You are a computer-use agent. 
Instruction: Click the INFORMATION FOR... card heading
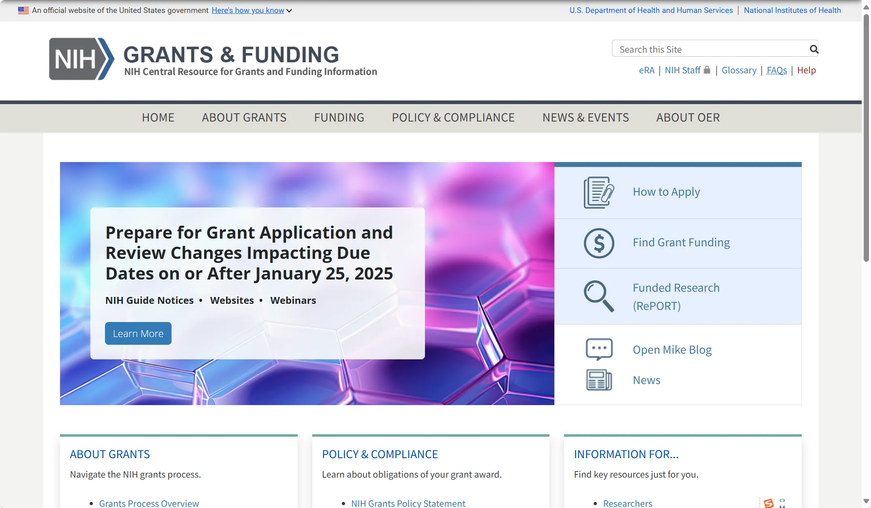[626, 454]
